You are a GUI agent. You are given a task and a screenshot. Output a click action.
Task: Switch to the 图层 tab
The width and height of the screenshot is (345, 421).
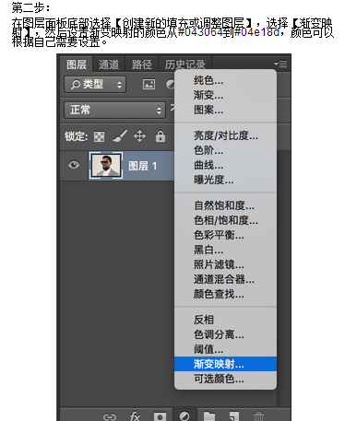[x=77, y=64]
